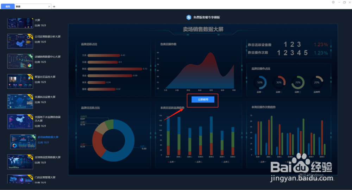Click the 昨日活跃设备数 label
The height and width of the screenshot is (190, 352).
260,45
